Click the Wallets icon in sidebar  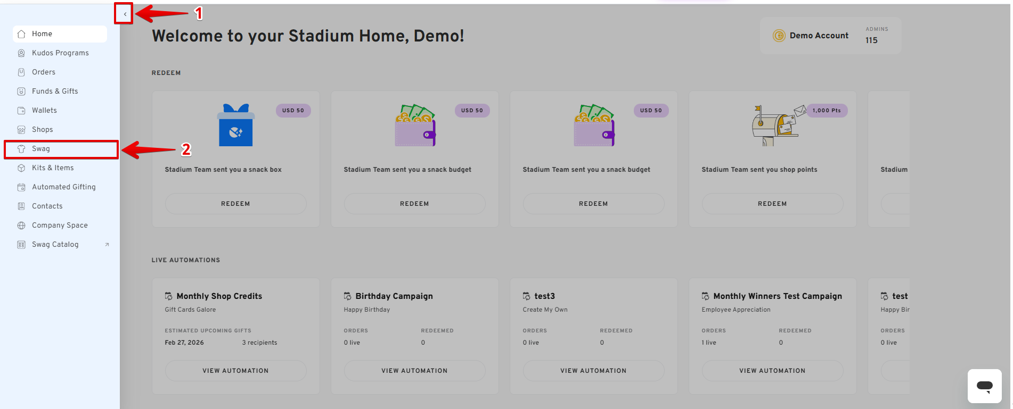(x=21, y=111)
